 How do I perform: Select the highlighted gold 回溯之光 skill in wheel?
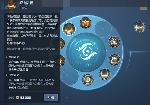pyautogui.click(x=69, y=29)
